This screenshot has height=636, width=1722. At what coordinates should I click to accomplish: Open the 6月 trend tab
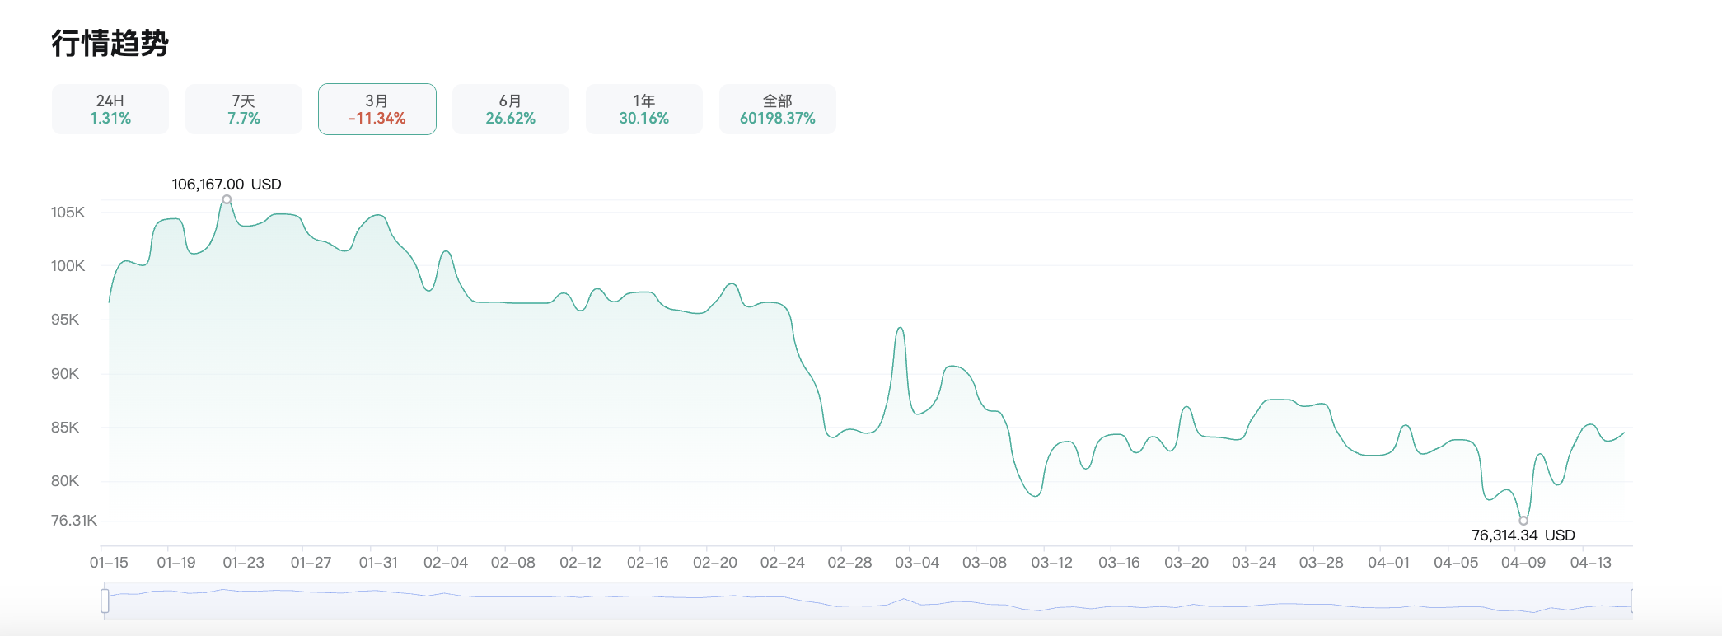pos(511,109)
